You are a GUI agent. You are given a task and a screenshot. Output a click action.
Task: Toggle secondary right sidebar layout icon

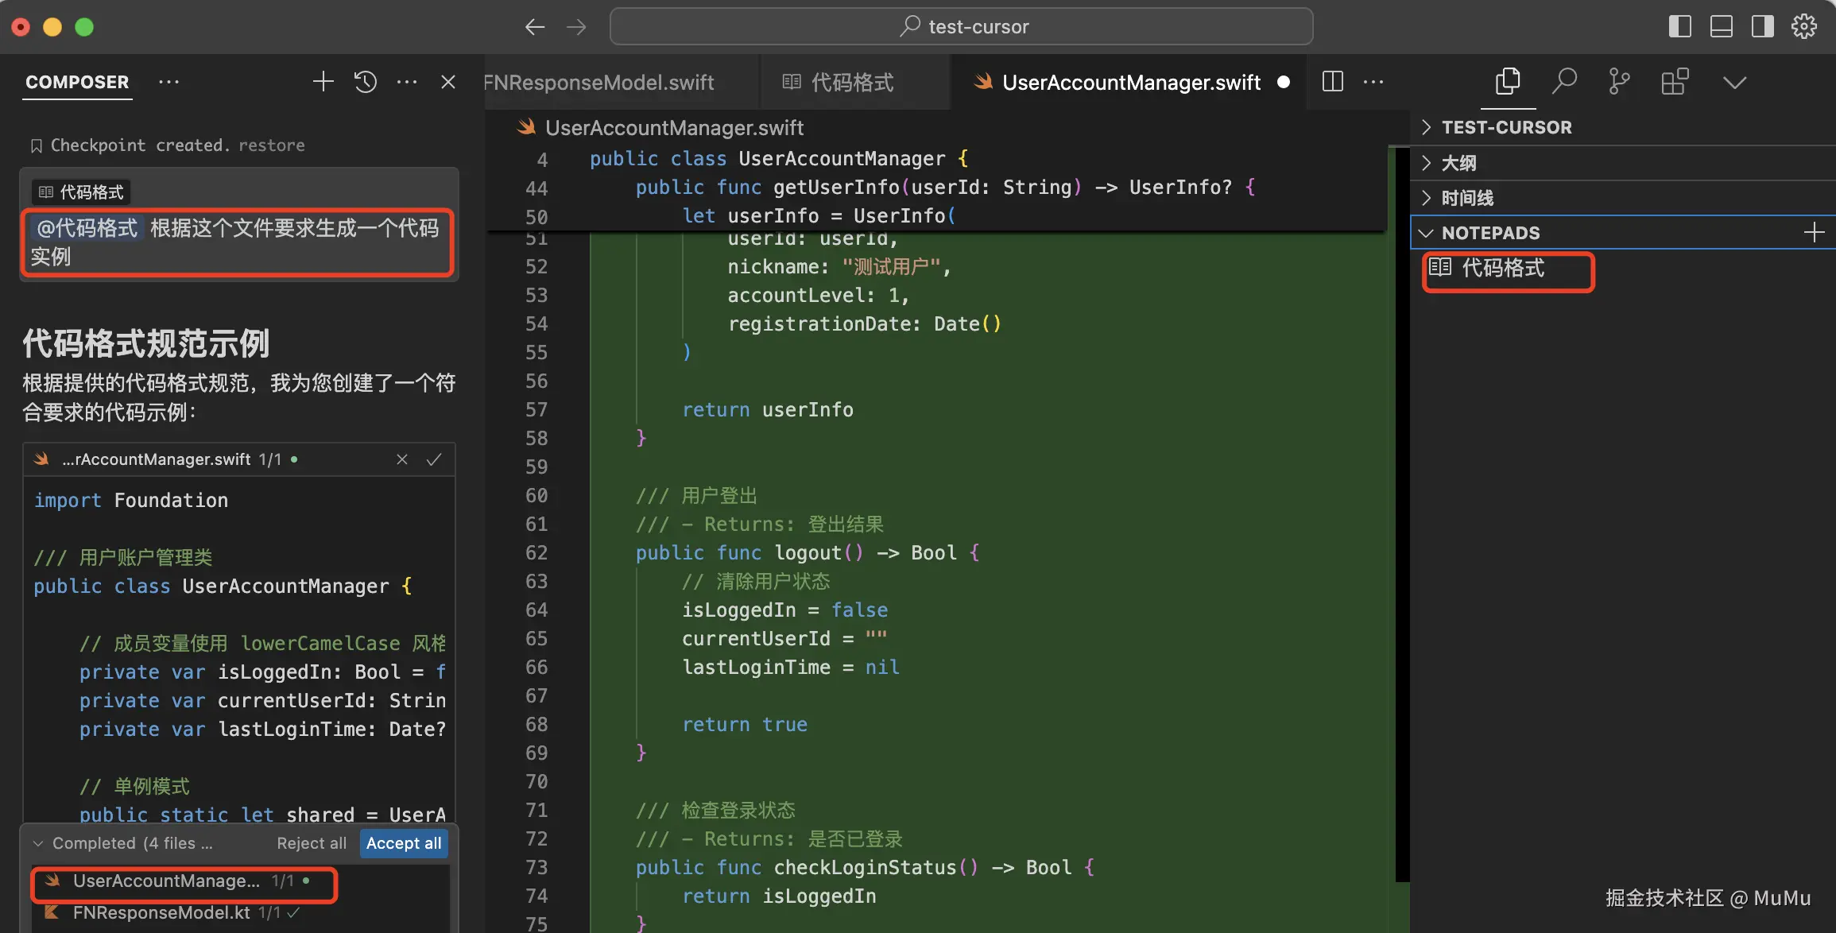(1763, 26)
